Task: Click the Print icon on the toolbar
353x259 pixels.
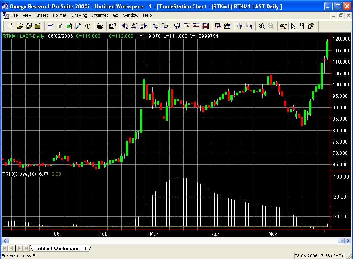Action: pyautogui.click(x=100, y=26)
